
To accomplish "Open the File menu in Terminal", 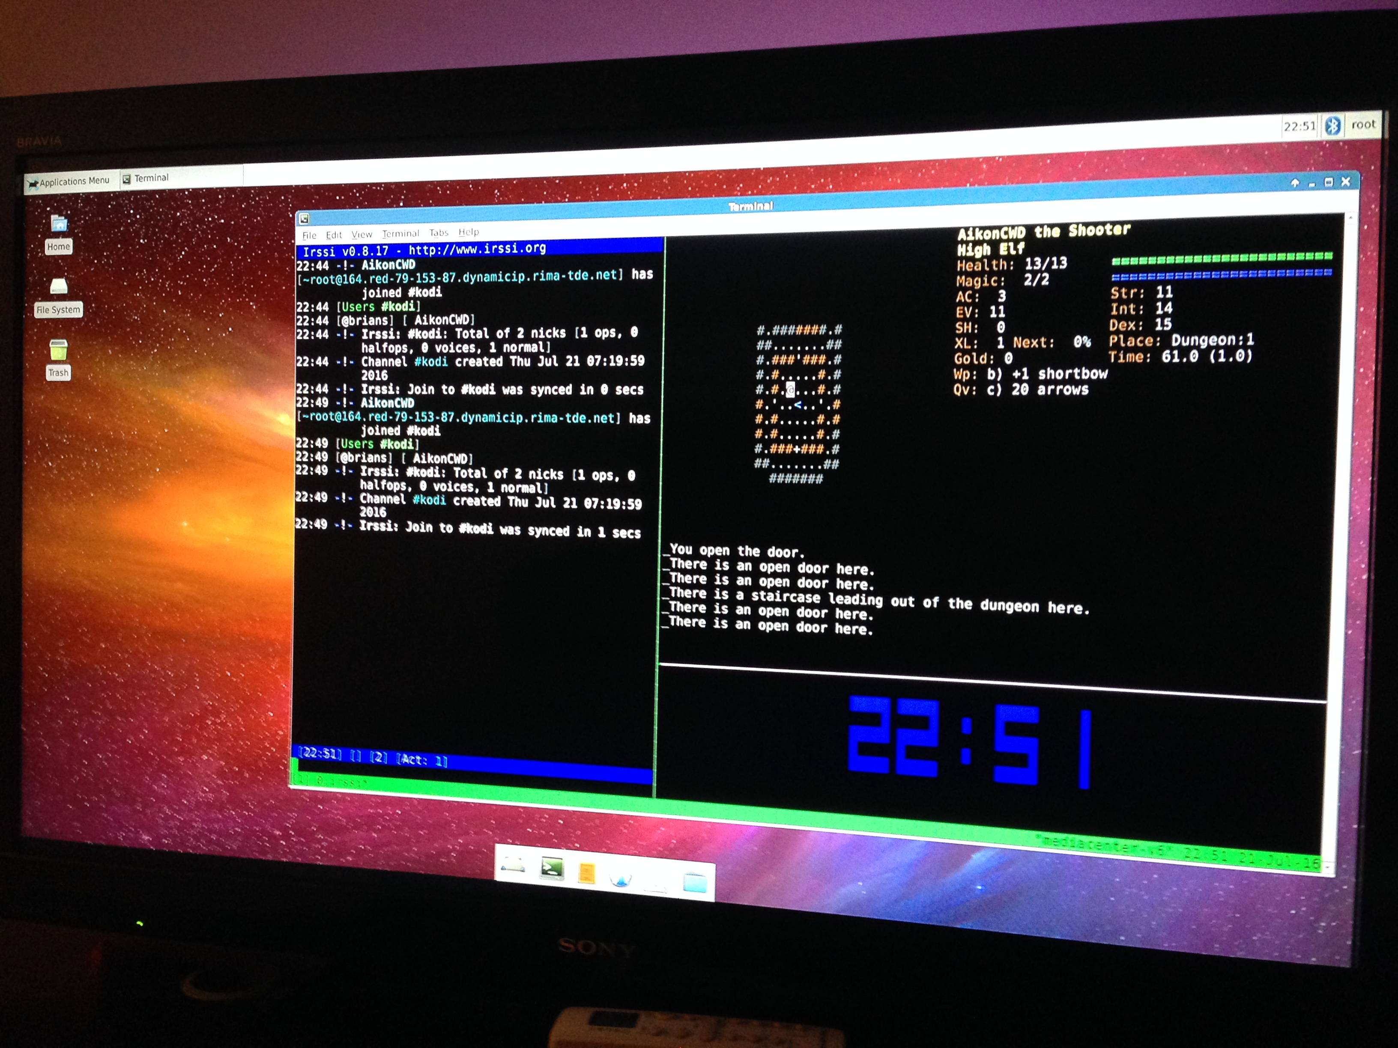I will coord(309,235).
